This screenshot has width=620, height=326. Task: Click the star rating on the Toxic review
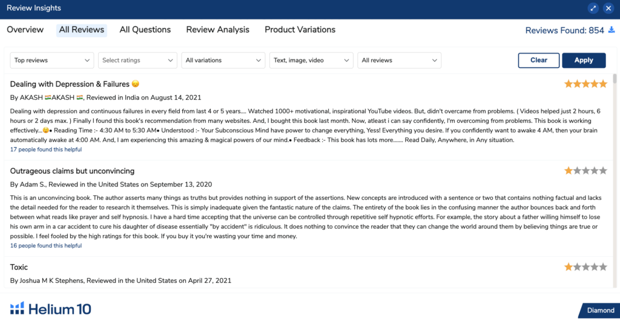pos(585,267)
